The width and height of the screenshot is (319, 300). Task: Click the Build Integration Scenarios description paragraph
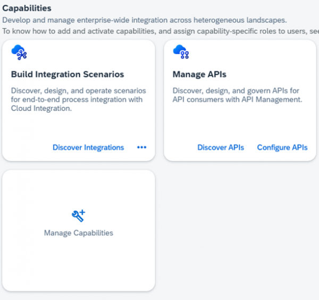tap(78, 100)
